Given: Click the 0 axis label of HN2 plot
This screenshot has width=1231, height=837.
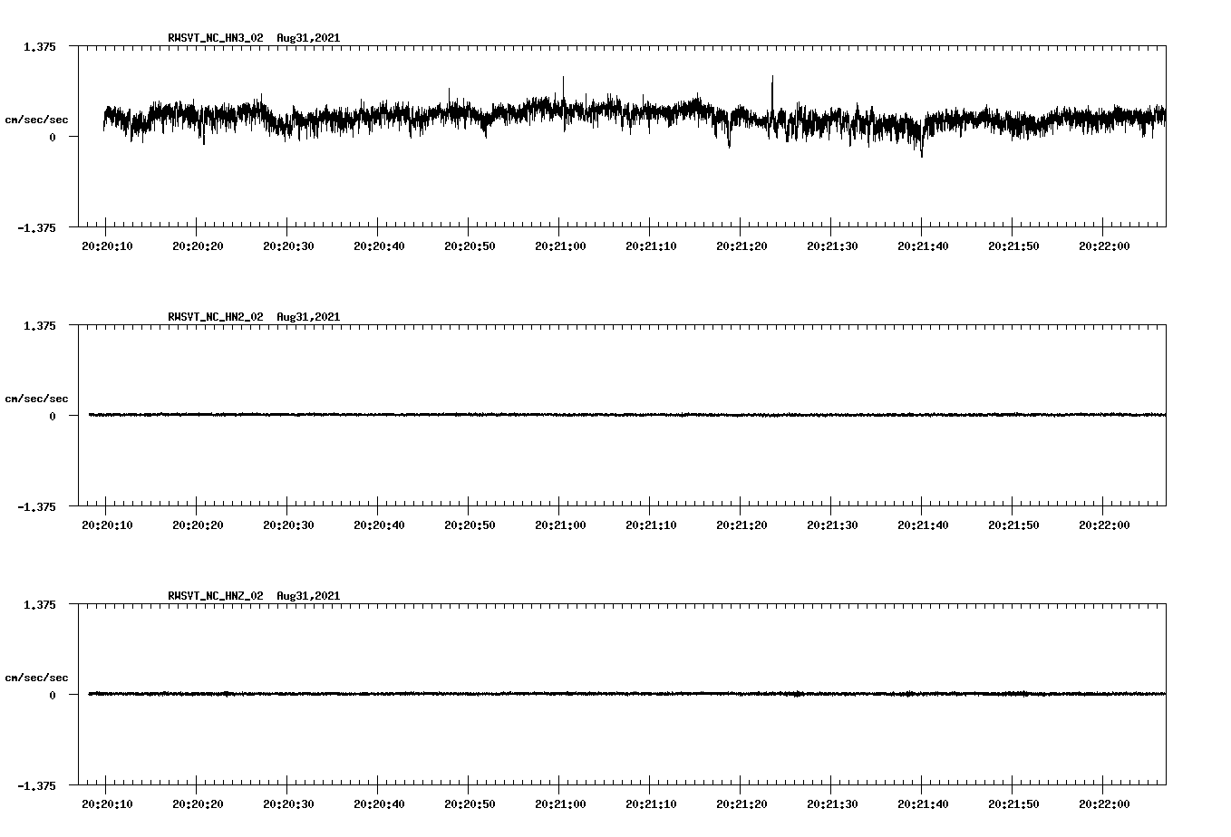Looking at the screenshot, I should [53, 416].
